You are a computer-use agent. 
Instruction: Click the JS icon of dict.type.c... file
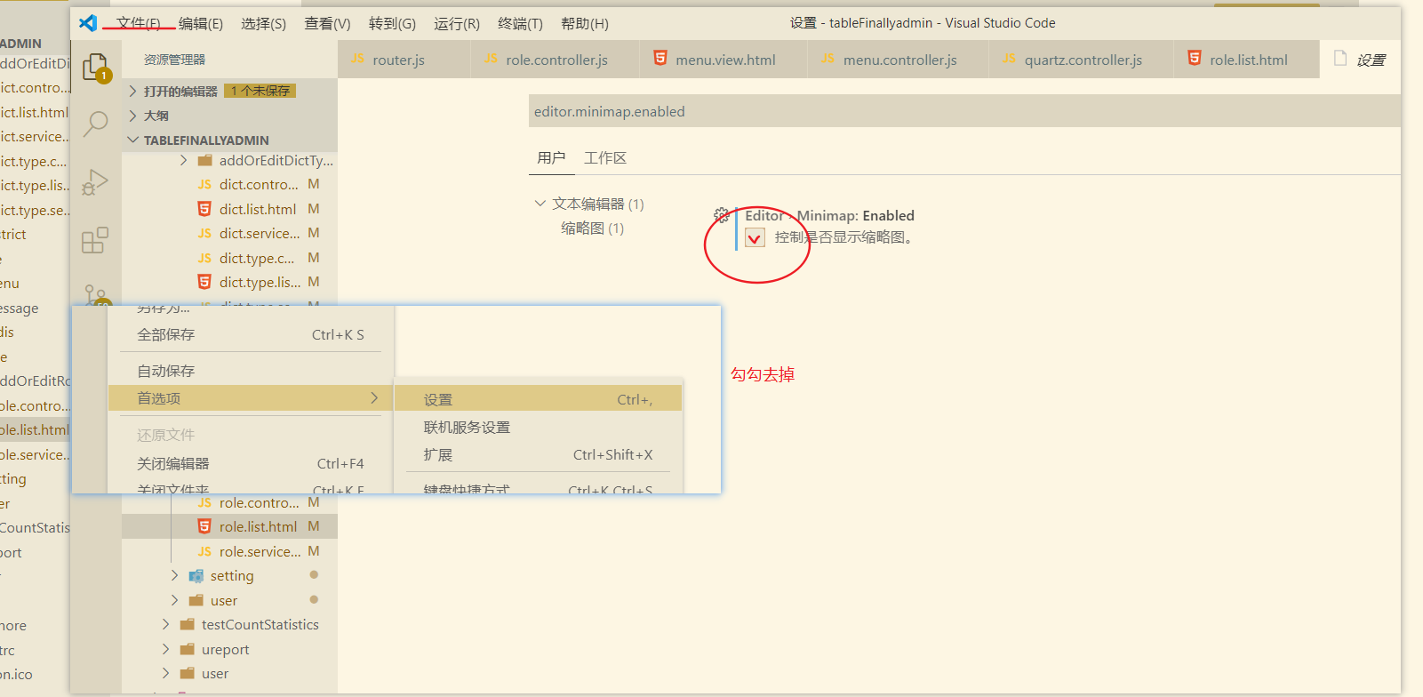pos(204,258)
